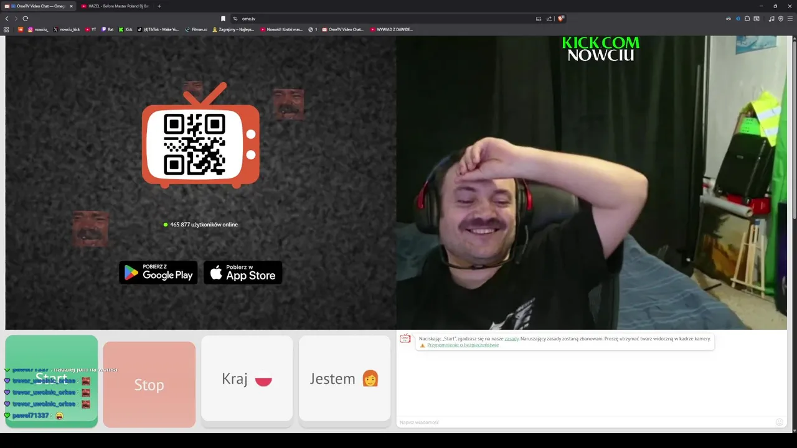
Task: Open the Kick bookmark
Action: click(x=125, y=29)
